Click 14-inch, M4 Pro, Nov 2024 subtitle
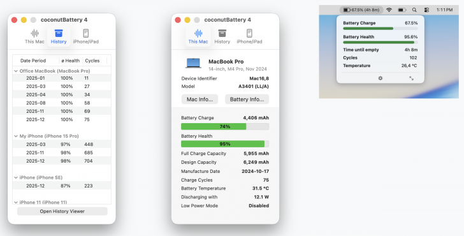 click(x=238, y=69)
